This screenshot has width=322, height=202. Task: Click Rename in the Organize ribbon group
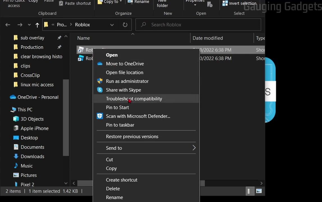[138, 2]
